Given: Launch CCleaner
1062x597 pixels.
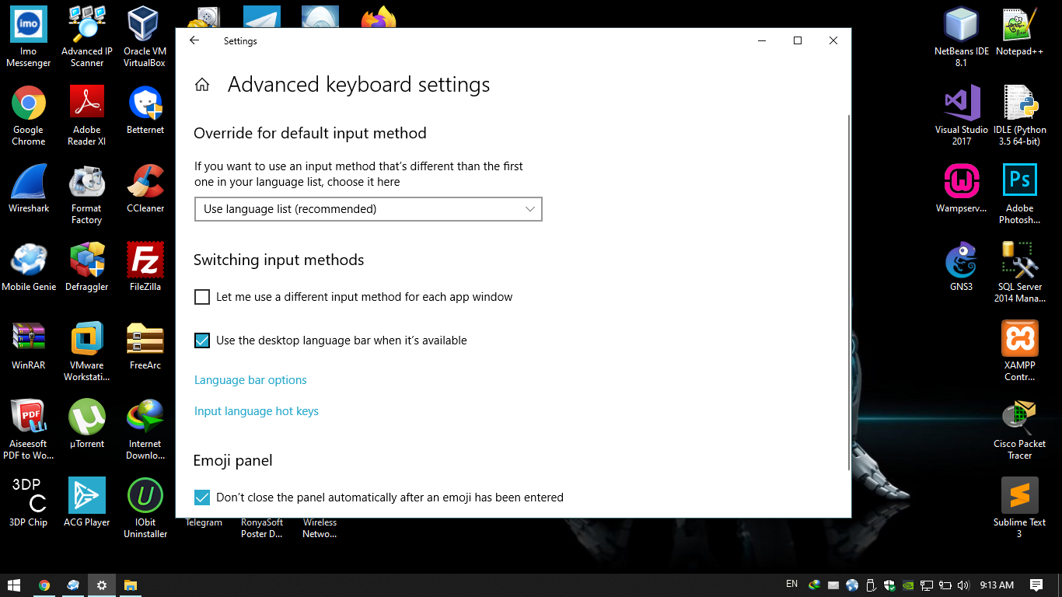Looking at the screenshot, I should (144, 183).
